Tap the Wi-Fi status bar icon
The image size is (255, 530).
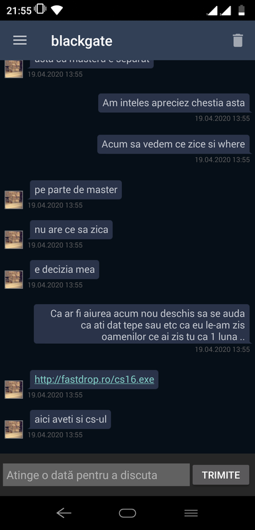coord(56,10)
